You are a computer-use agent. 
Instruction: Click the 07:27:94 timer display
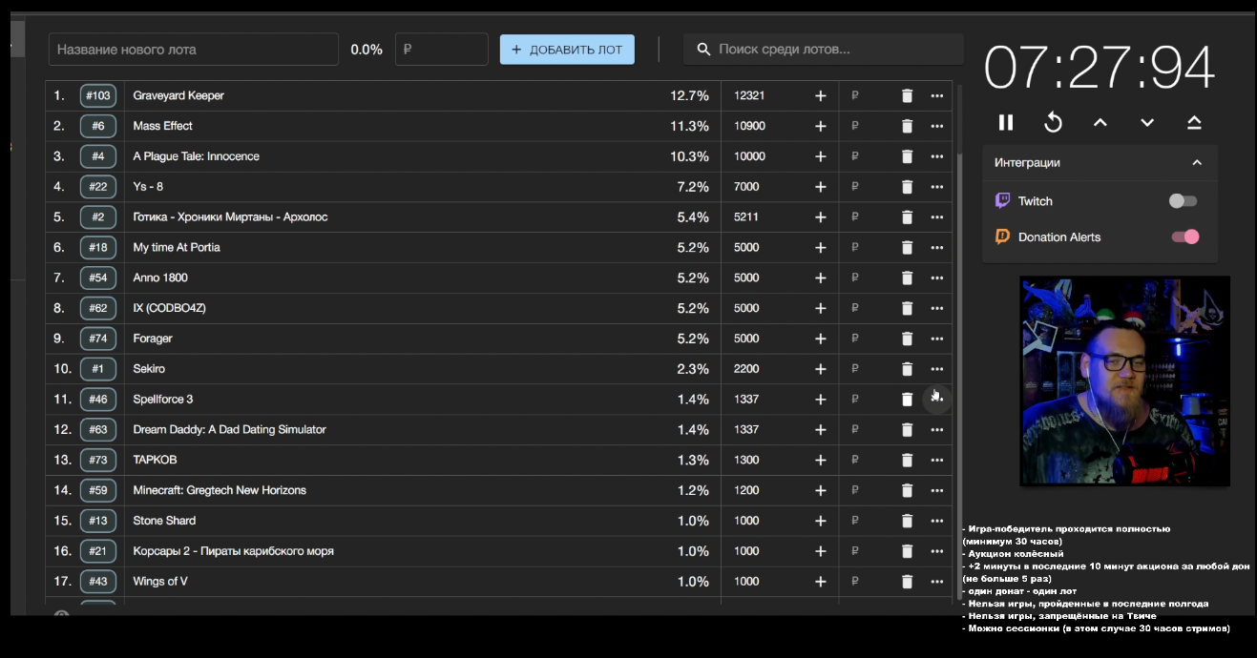click(1100, 69)
